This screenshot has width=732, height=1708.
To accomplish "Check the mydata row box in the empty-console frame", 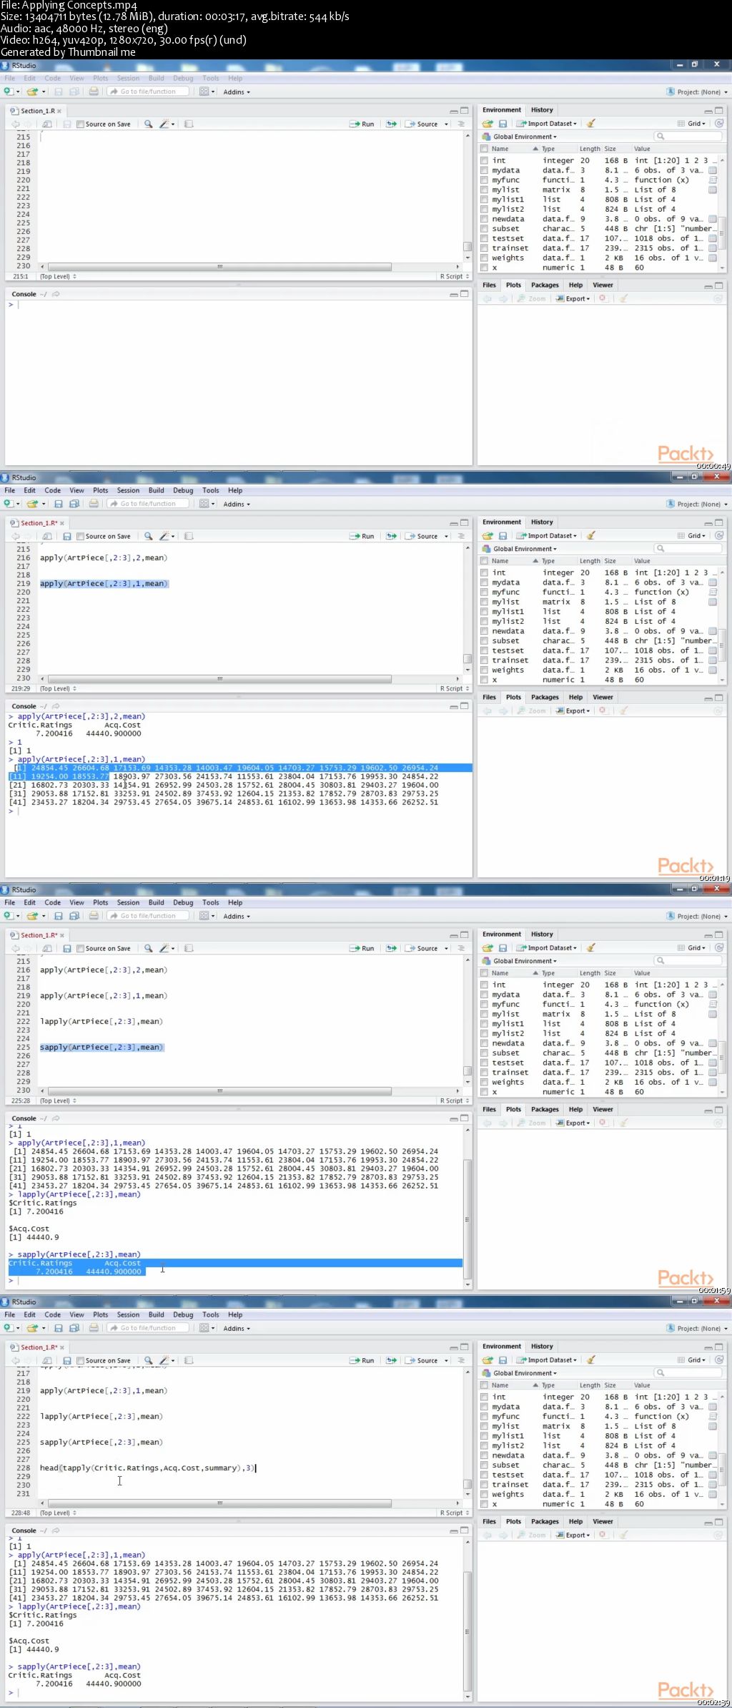I will tap(485, 170).
